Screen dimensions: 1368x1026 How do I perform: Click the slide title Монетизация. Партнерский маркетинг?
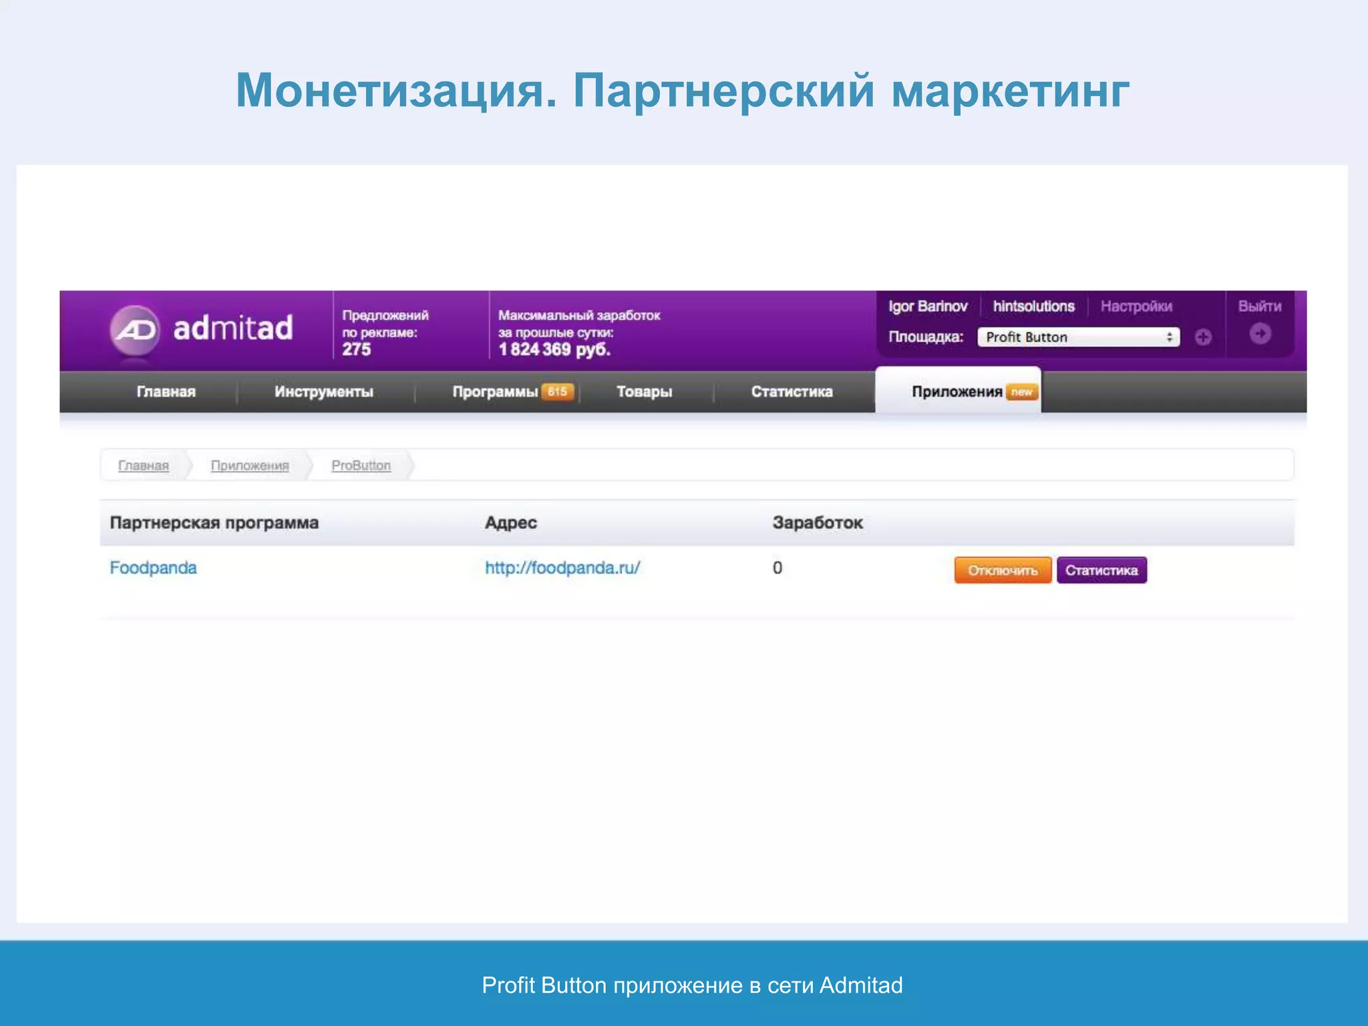coord(683,91)
